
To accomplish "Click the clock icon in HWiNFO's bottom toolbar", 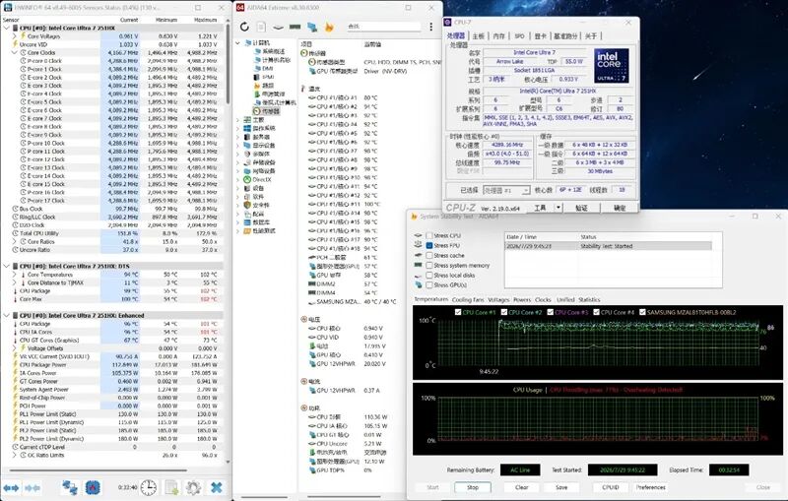I will pos(149,487).
